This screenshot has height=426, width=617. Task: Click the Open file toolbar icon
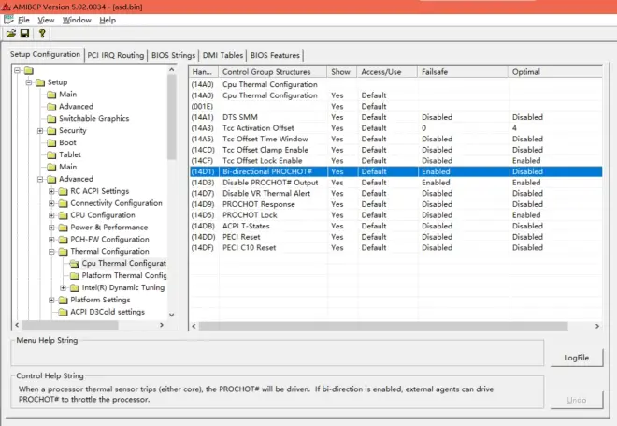tap(11, 34)
